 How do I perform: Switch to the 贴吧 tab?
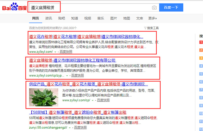pos(61,18)
